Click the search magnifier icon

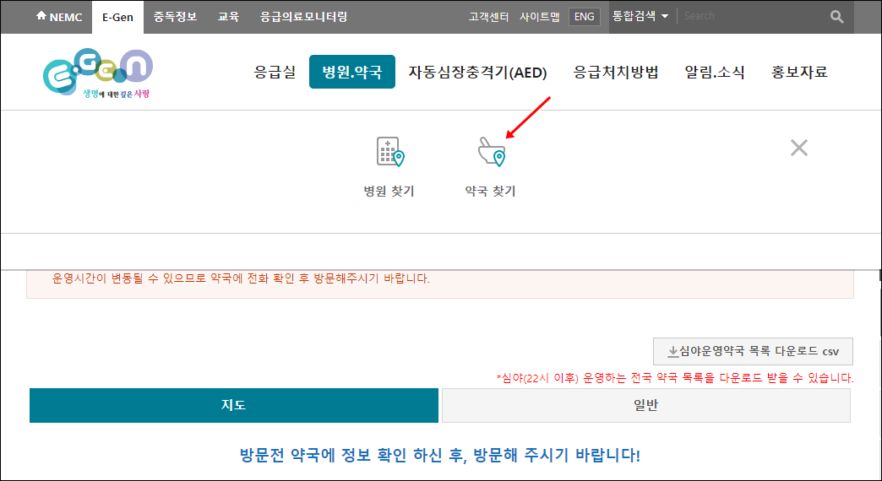837,17
